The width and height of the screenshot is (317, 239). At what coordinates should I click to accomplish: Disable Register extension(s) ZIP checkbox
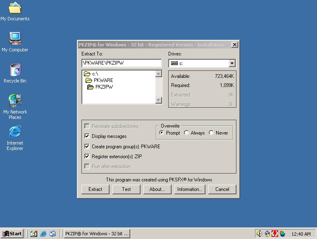pyautogui.click(x=87, y=157)
